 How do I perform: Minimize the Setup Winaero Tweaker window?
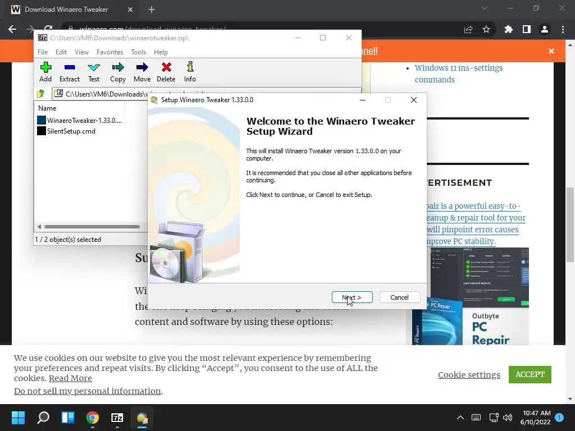tap(363, 100)
